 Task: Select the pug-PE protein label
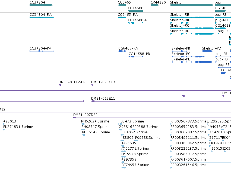[x=223, y=65]
